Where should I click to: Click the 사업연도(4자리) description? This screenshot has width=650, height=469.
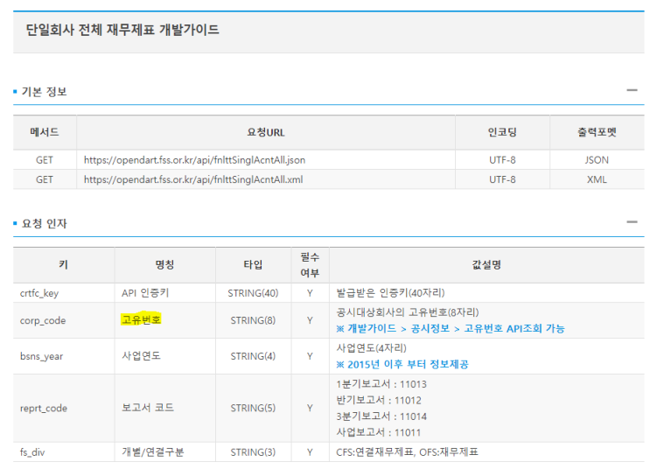[372, 348]
